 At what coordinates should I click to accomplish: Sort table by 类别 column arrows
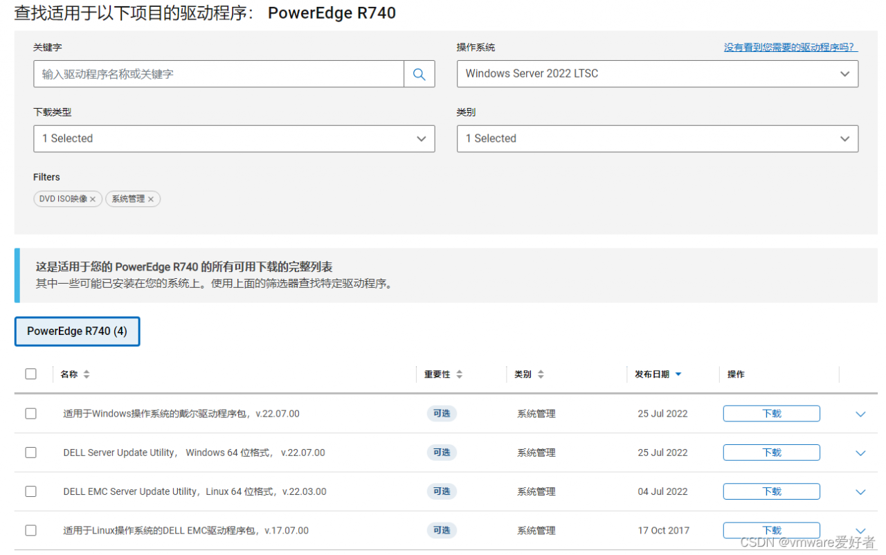coord(541,374)
